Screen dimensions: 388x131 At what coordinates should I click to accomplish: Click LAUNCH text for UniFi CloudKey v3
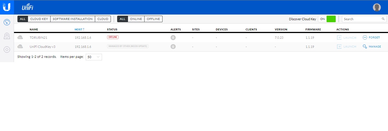(x=350, y=46)
